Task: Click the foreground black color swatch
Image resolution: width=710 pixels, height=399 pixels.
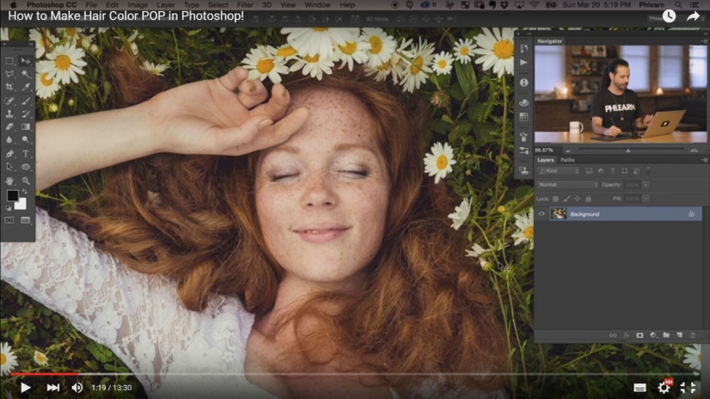Action: (12, 196)
